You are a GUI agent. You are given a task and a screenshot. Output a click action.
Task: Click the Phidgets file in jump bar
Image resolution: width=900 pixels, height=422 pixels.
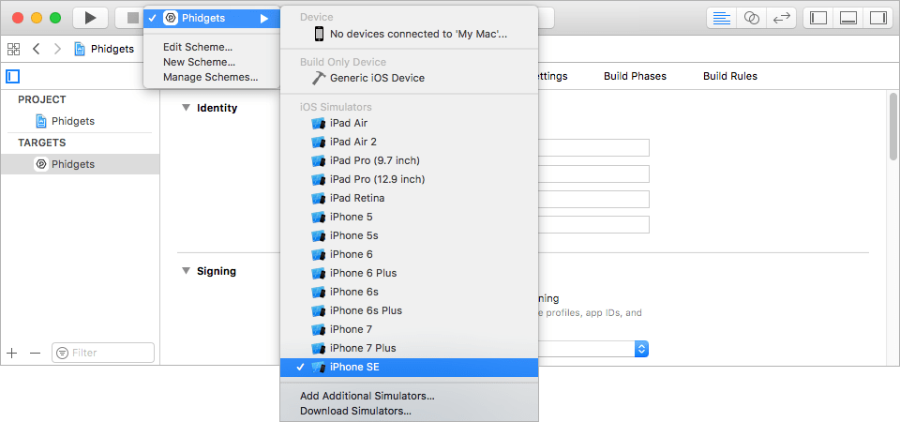104,49
